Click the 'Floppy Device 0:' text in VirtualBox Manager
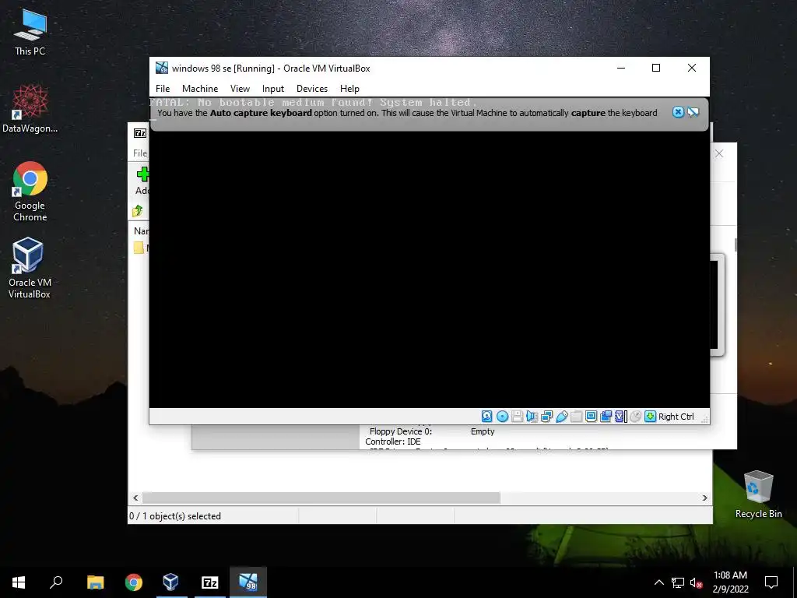 tap(401, 431)
